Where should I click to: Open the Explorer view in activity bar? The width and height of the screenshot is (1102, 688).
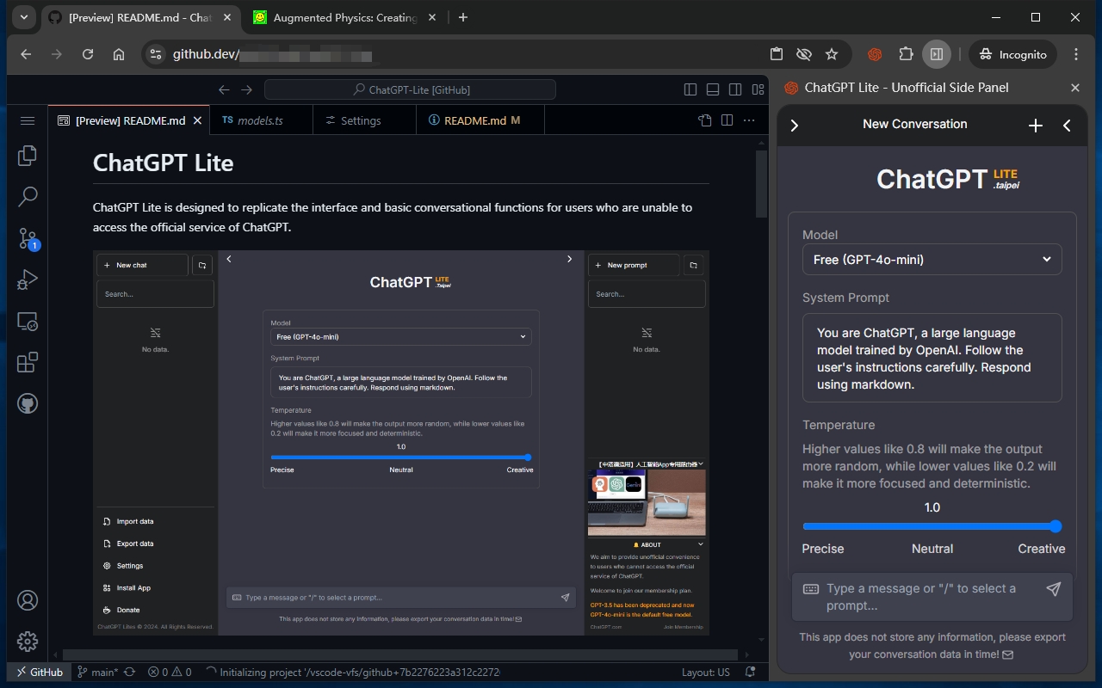coord(28,155)
